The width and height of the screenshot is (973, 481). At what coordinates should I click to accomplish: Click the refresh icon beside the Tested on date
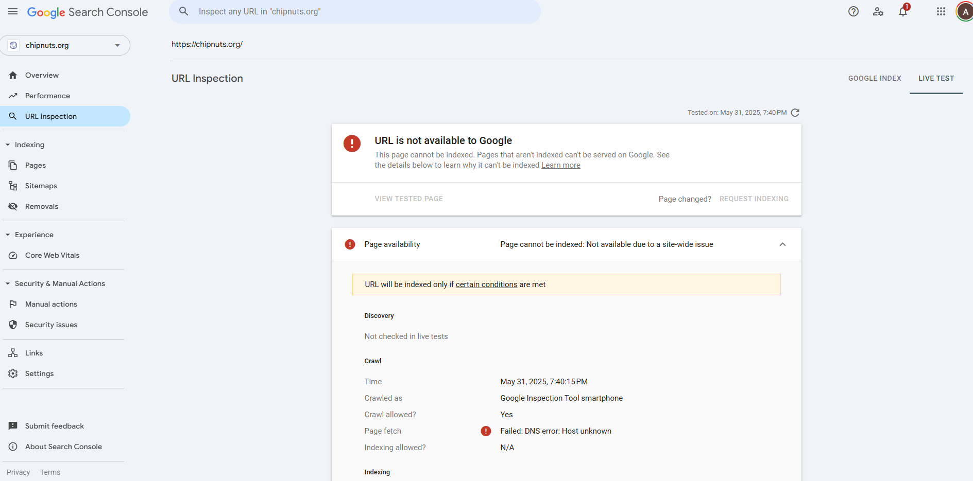[795, 113]
